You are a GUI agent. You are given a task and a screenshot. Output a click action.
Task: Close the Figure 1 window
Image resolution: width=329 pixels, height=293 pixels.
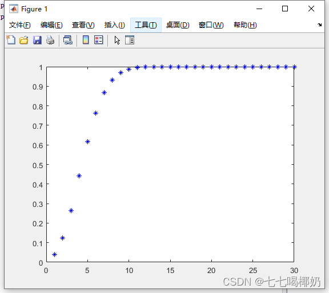coord(311,9)
